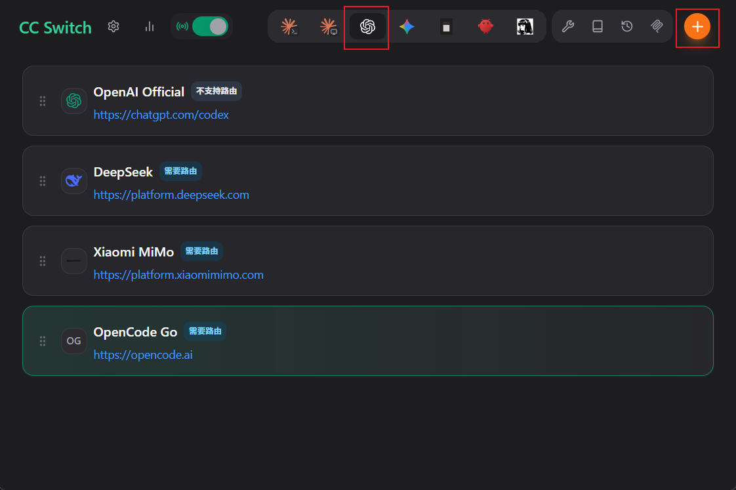Screen dimensions: 736x490
Task: Toggle the green proxy switch off
Action: click(210, 27)
